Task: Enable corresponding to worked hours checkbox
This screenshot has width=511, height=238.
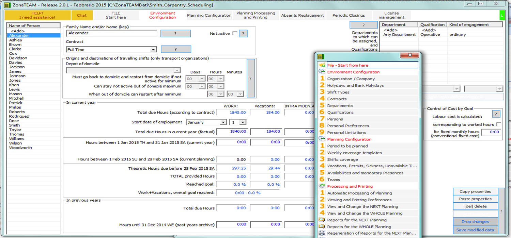Action: tap(499, 124)
